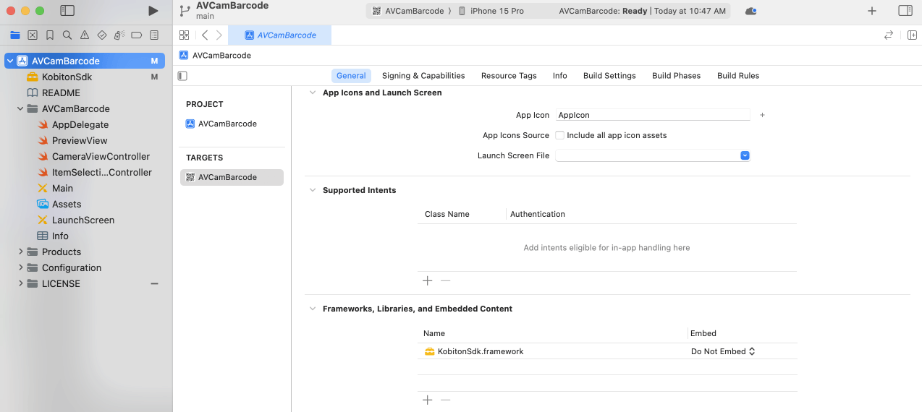Click the AVCamBarcode breadcrumb in jump bar
Viewport: 922px width, 412px height.
click(215, 55)
